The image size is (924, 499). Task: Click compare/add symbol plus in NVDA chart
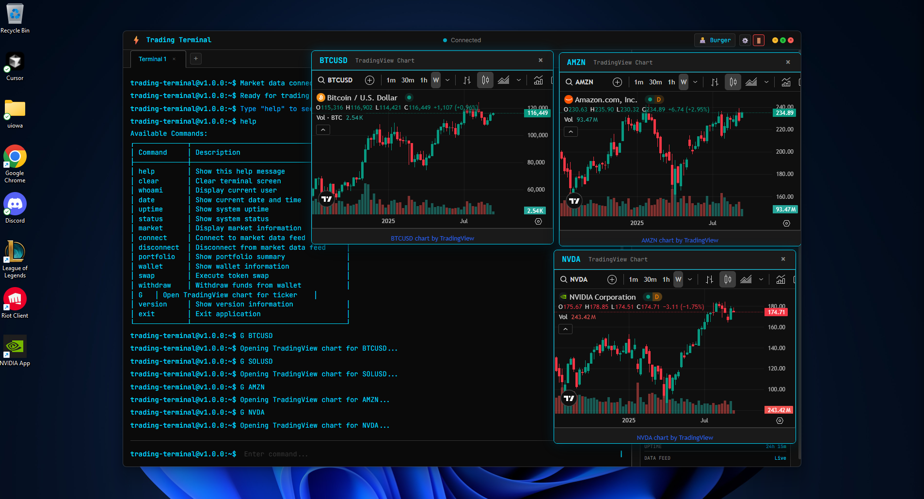612,280
